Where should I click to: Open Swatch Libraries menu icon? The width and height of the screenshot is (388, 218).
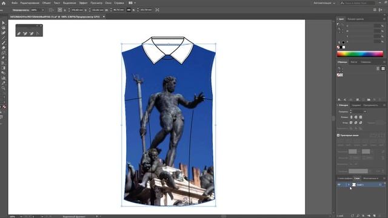[x=339, y=99]
